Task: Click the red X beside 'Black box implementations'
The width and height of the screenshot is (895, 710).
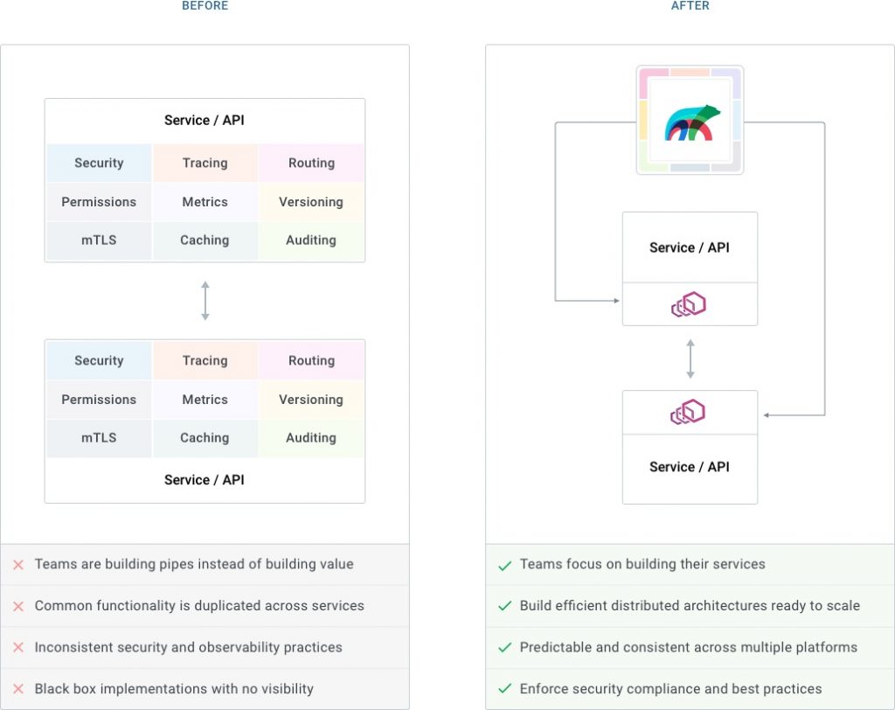Action: pos(18,689)
